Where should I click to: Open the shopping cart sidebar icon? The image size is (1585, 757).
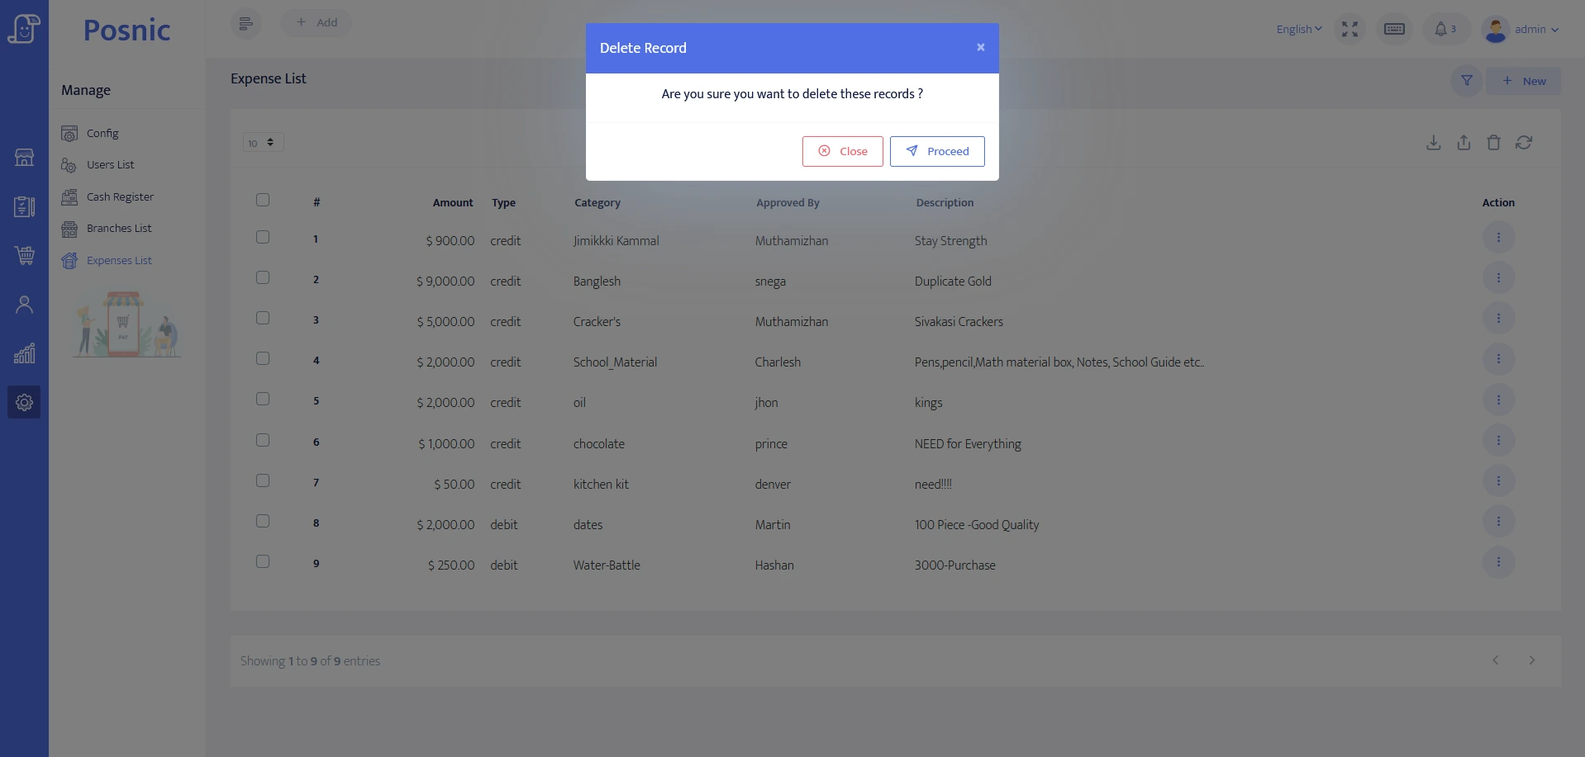pos(25,256)
